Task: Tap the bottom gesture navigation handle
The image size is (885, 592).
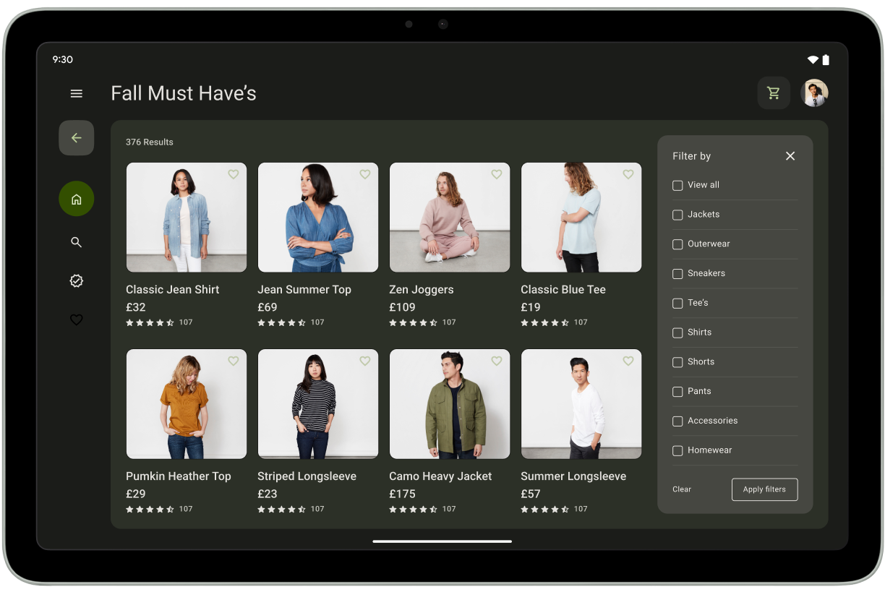Action: pyautogui.click(x=442, y=541)
